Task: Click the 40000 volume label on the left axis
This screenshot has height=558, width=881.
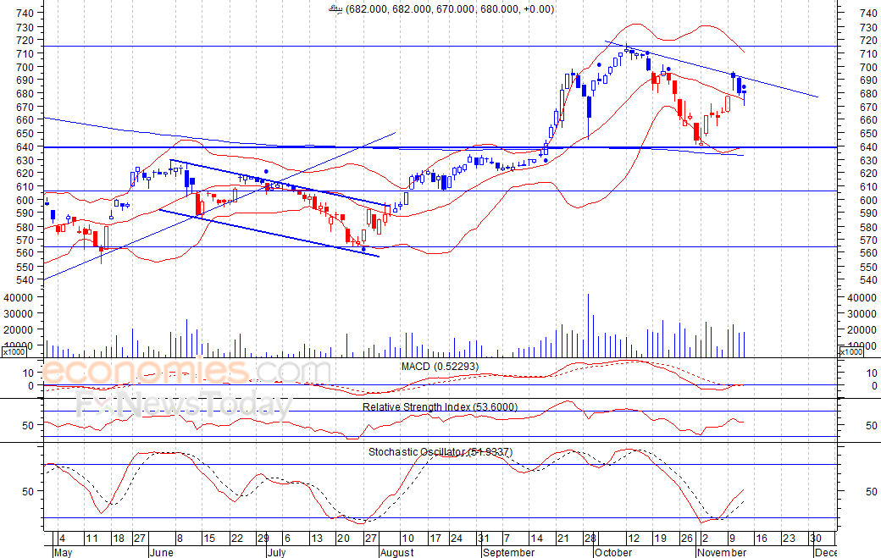Action: (x=19, y=297)
